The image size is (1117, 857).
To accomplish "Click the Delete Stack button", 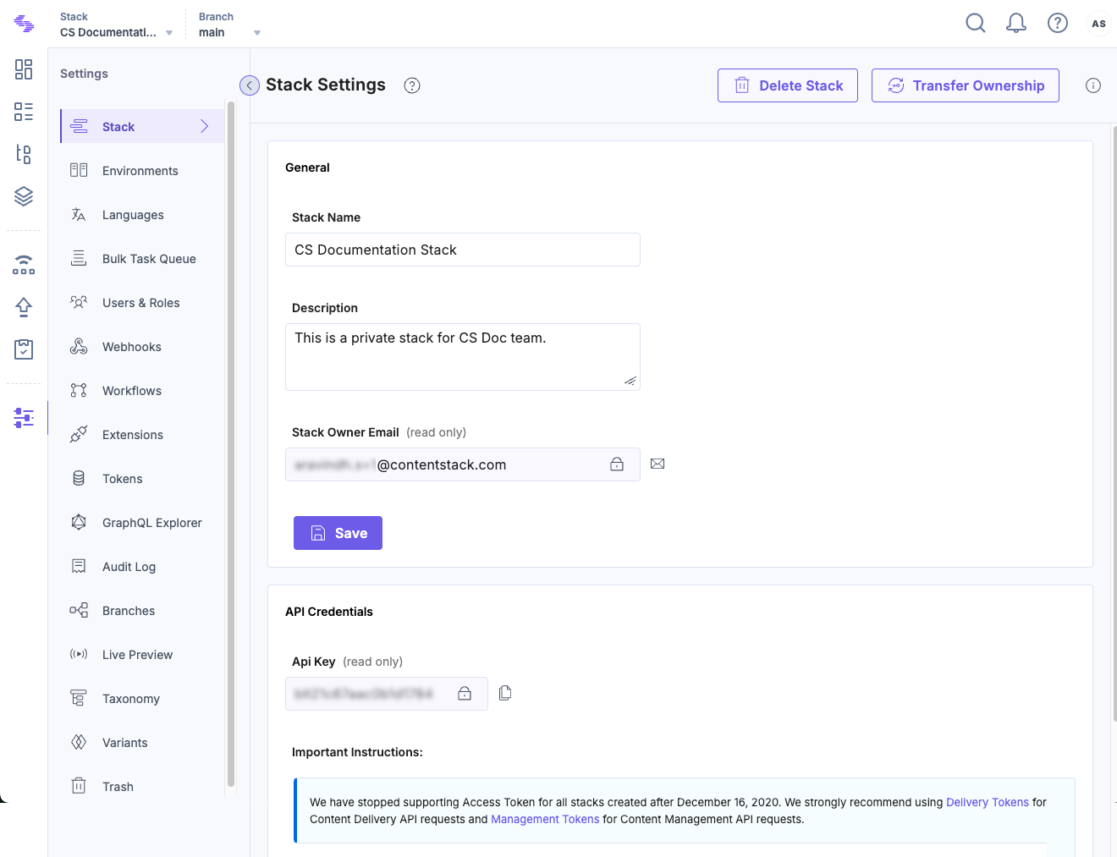I will pos(788,85).
